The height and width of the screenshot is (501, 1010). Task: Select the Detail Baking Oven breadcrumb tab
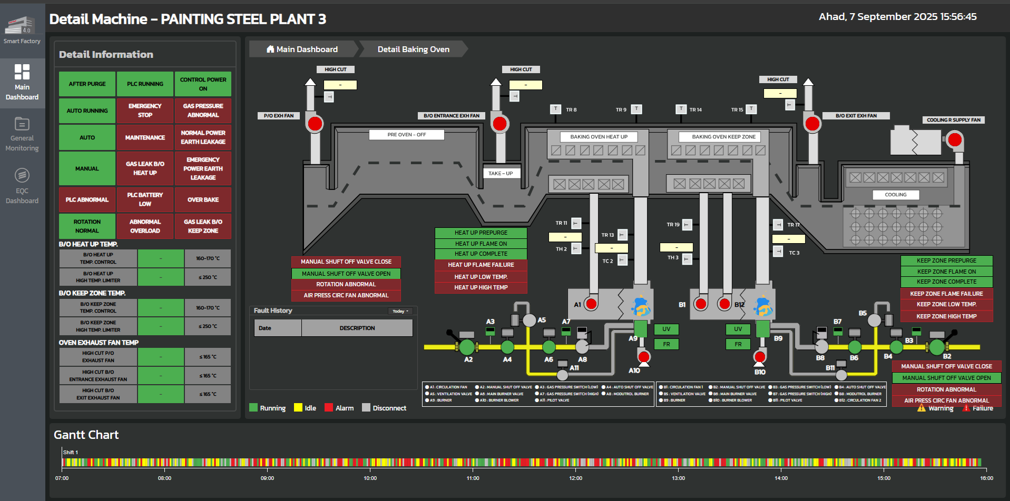click(x=413, y=49)
